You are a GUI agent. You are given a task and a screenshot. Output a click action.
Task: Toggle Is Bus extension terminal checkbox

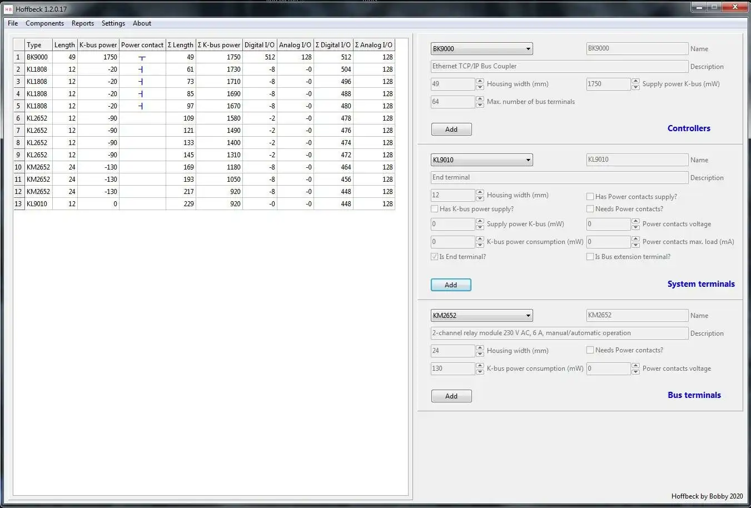coord(590,257)
